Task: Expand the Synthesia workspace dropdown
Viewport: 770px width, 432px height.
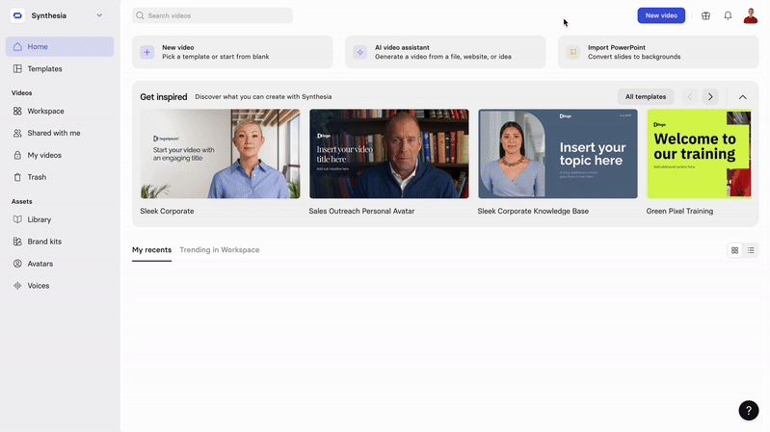Action: pos(99,15)
